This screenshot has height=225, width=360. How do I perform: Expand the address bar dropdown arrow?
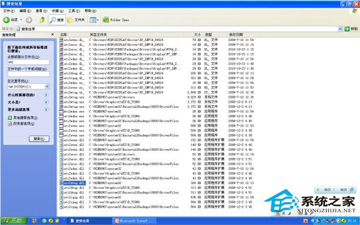[x=340, y=29]
